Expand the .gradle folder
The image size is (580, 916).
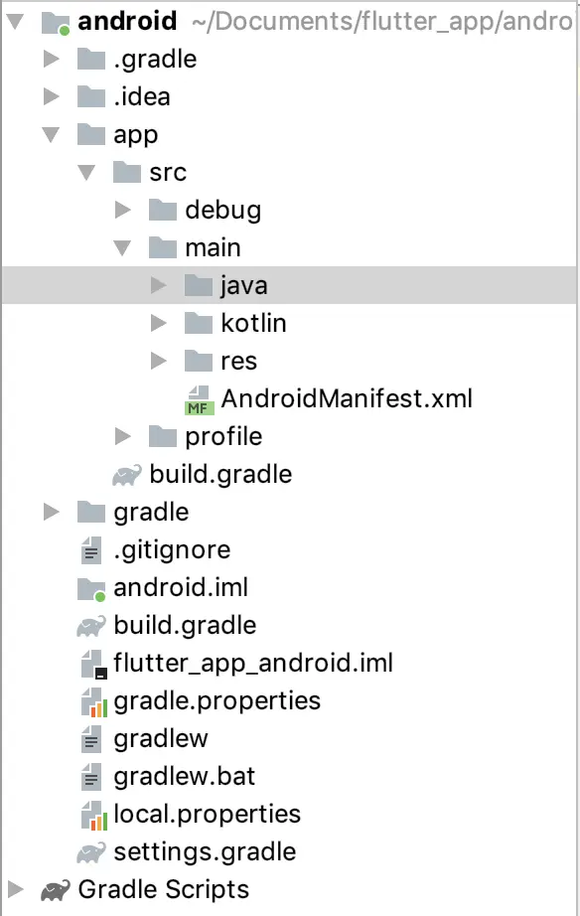click(x=50, y=59)
